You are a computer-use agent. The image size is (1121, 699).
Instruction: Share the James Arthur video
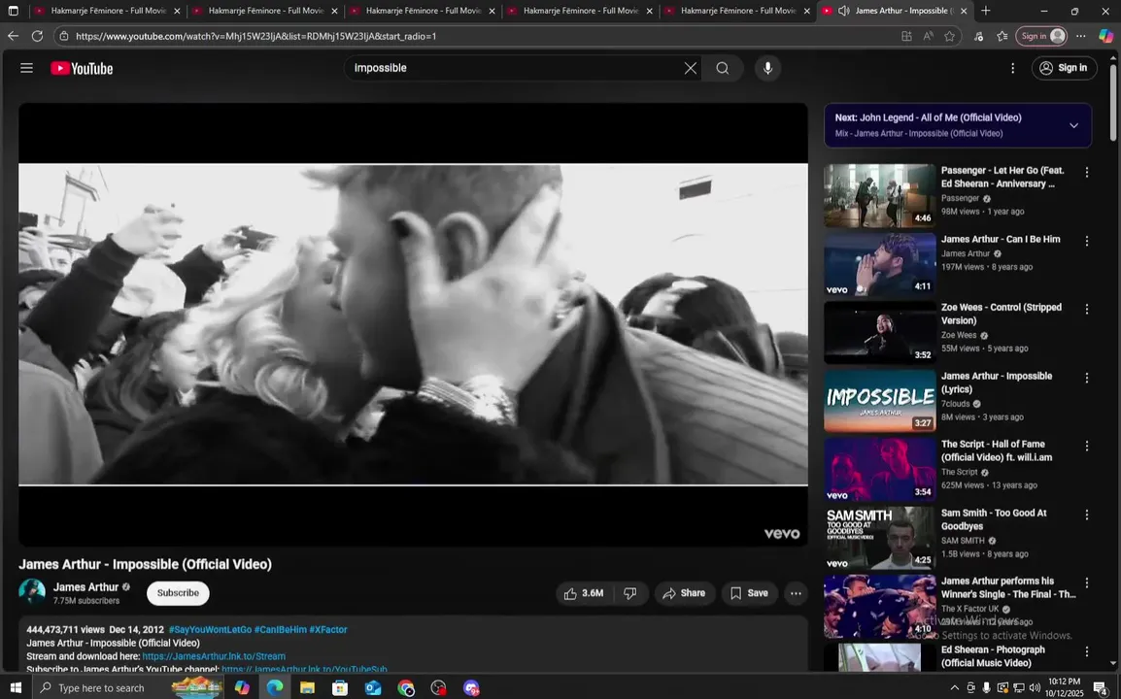(684, 593)
